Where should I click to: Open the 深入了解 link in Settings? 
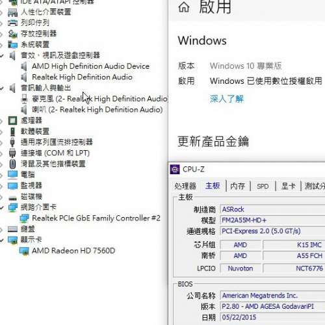coord(227,99)
